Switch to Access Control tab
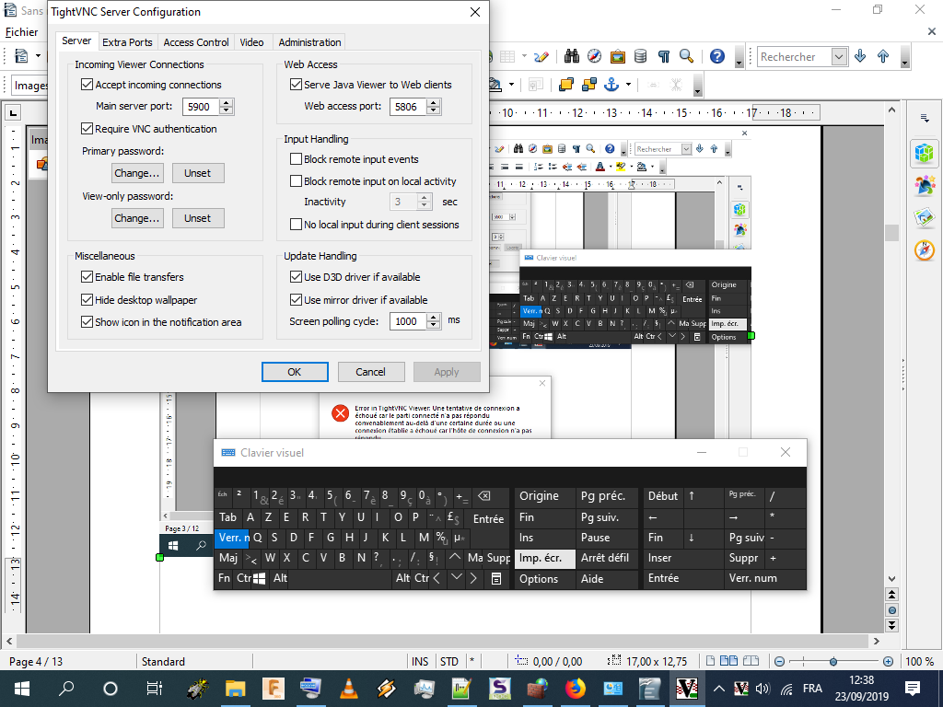943x707 pixels. (196, 42)
